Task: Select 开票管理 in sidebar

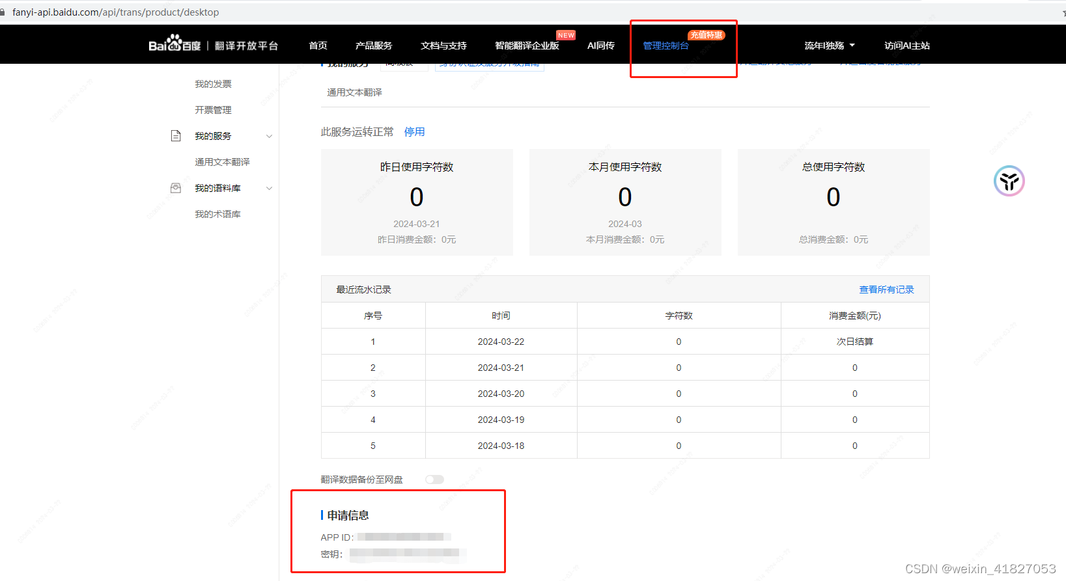Action: coord(213,110)
